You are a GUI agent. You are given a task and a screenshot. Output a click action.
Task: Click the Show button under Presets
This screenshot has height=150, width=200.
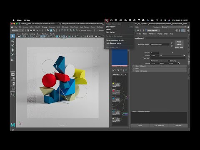[177, 47]
